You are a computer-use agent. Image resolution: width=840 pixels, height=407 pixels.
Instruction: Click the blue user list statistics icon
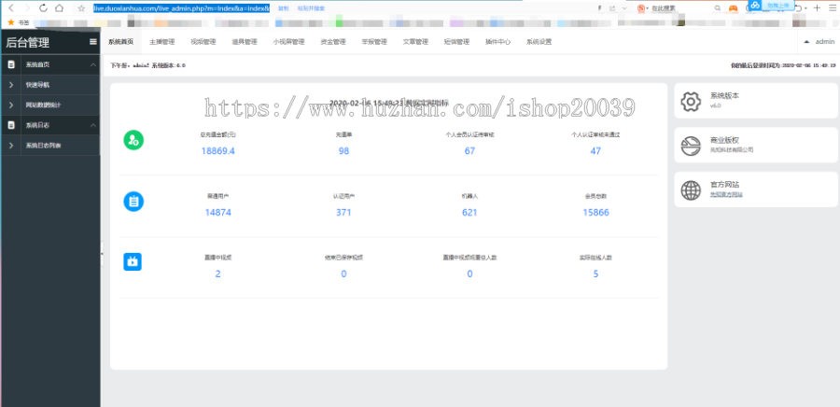(133, 201)
